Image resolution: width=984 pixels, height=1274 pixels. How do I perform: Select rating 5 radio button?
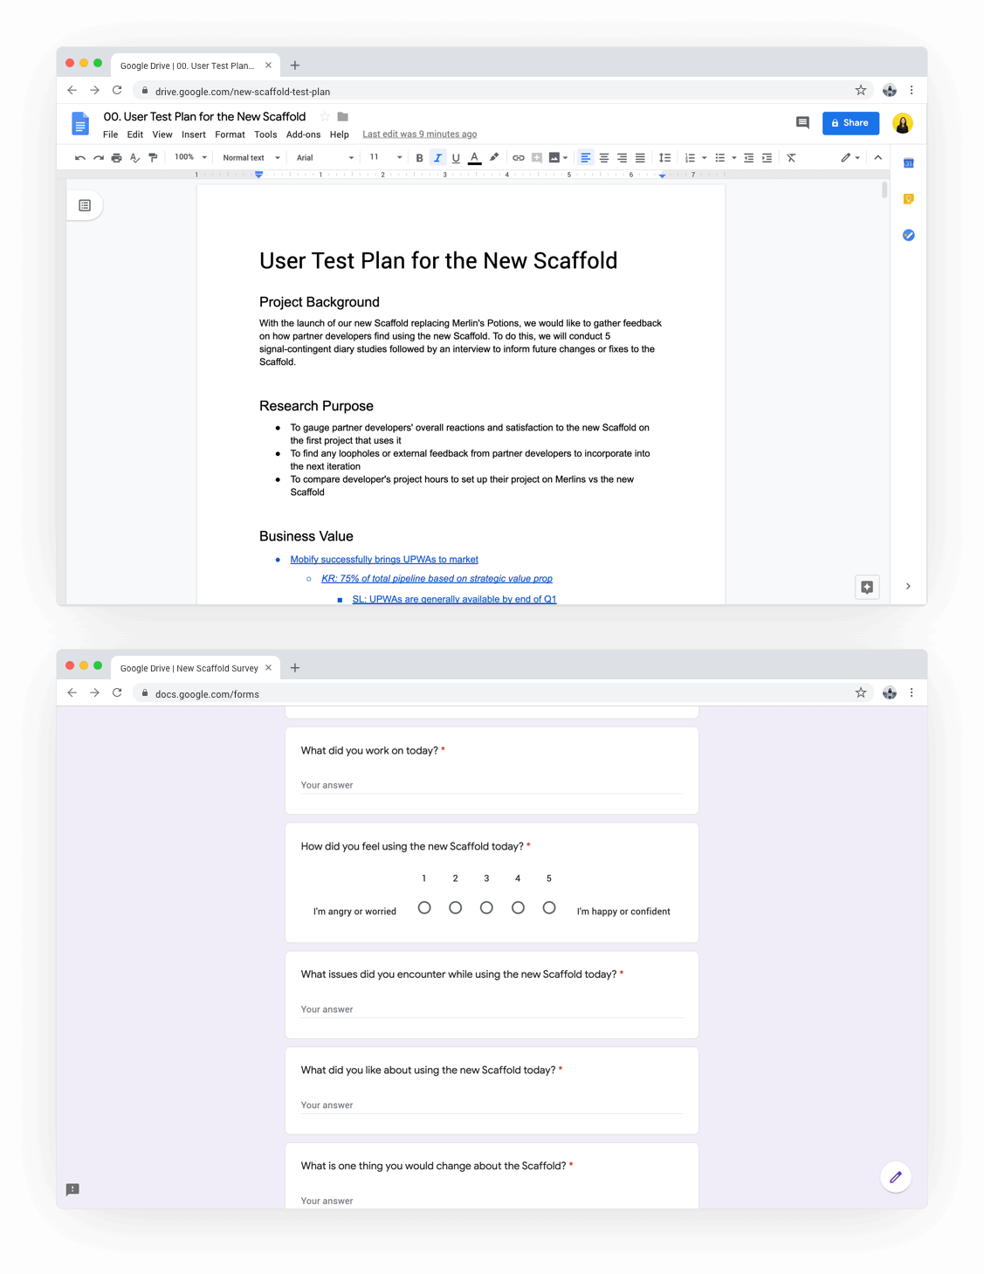click(x=549, y=908)
